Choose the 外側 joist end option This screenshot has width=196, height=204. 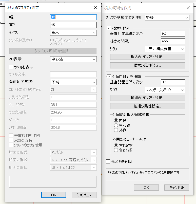click(116, 130)
